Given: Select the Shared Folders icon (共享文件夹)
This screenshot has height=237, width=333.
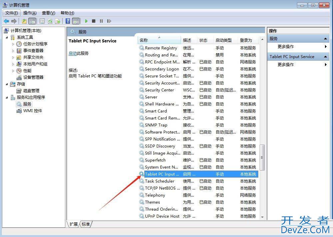Looking at the screenshot, I should [19, 57].
